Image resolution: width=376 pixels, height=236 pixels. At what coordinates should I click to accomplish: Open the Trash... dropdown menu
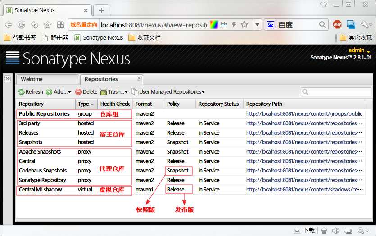pos(114,92)
